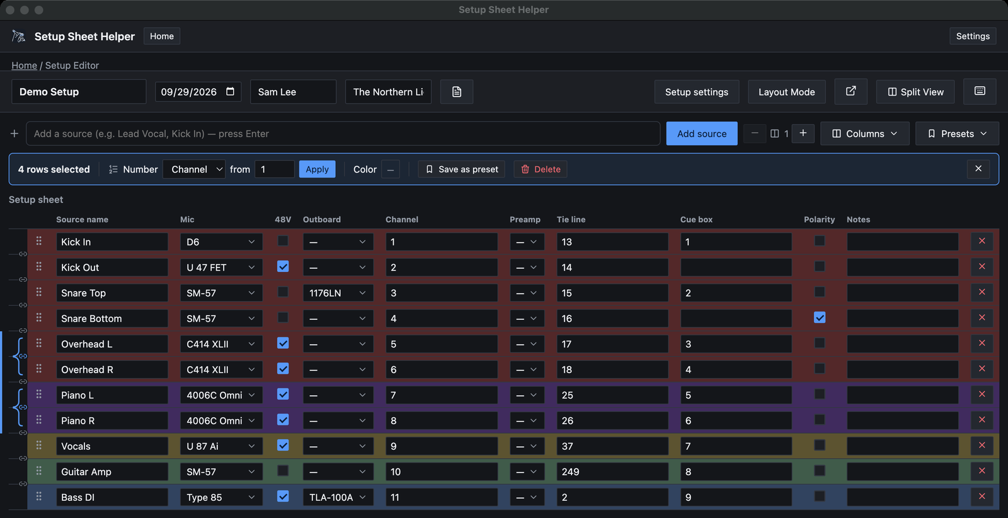
Task: Click the document notes icon button
Action: pyautogui.click(x=457, y=92)
